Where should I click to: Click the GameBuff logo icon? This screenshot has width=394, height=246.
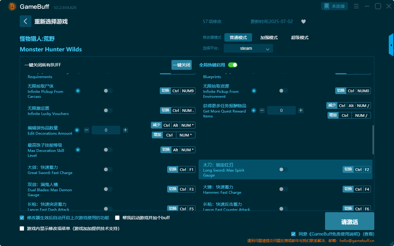pos(12,6)
